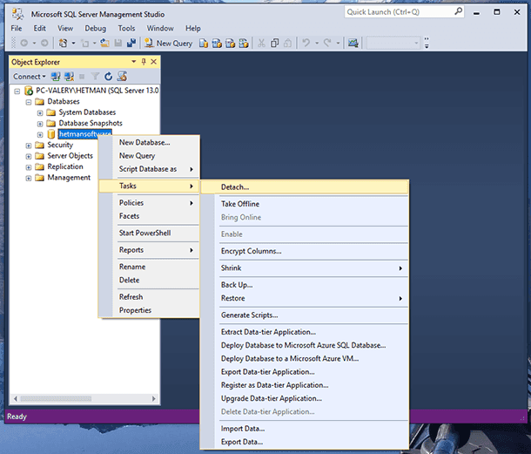The height and width of the screenshot is (454, 531).
Task: Open the Policies submenu
Action: point(149,203)
